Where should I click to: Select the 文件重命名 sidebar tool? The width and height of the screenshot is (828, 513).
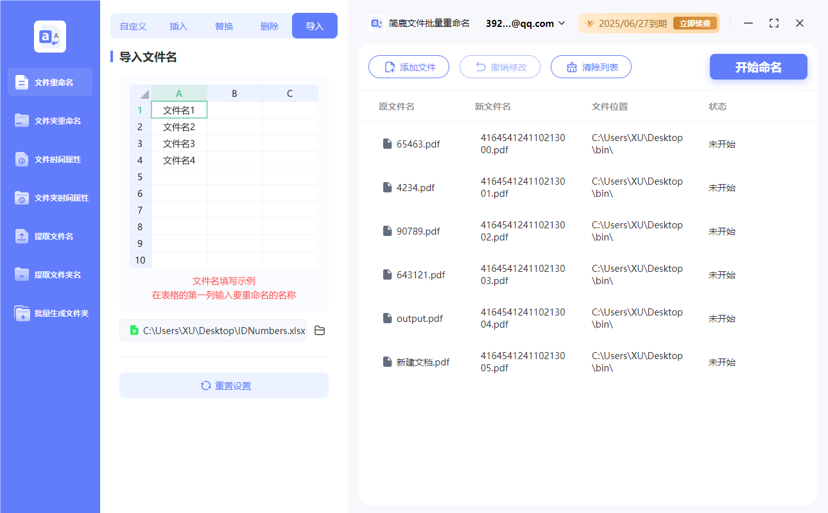(49, 82)
